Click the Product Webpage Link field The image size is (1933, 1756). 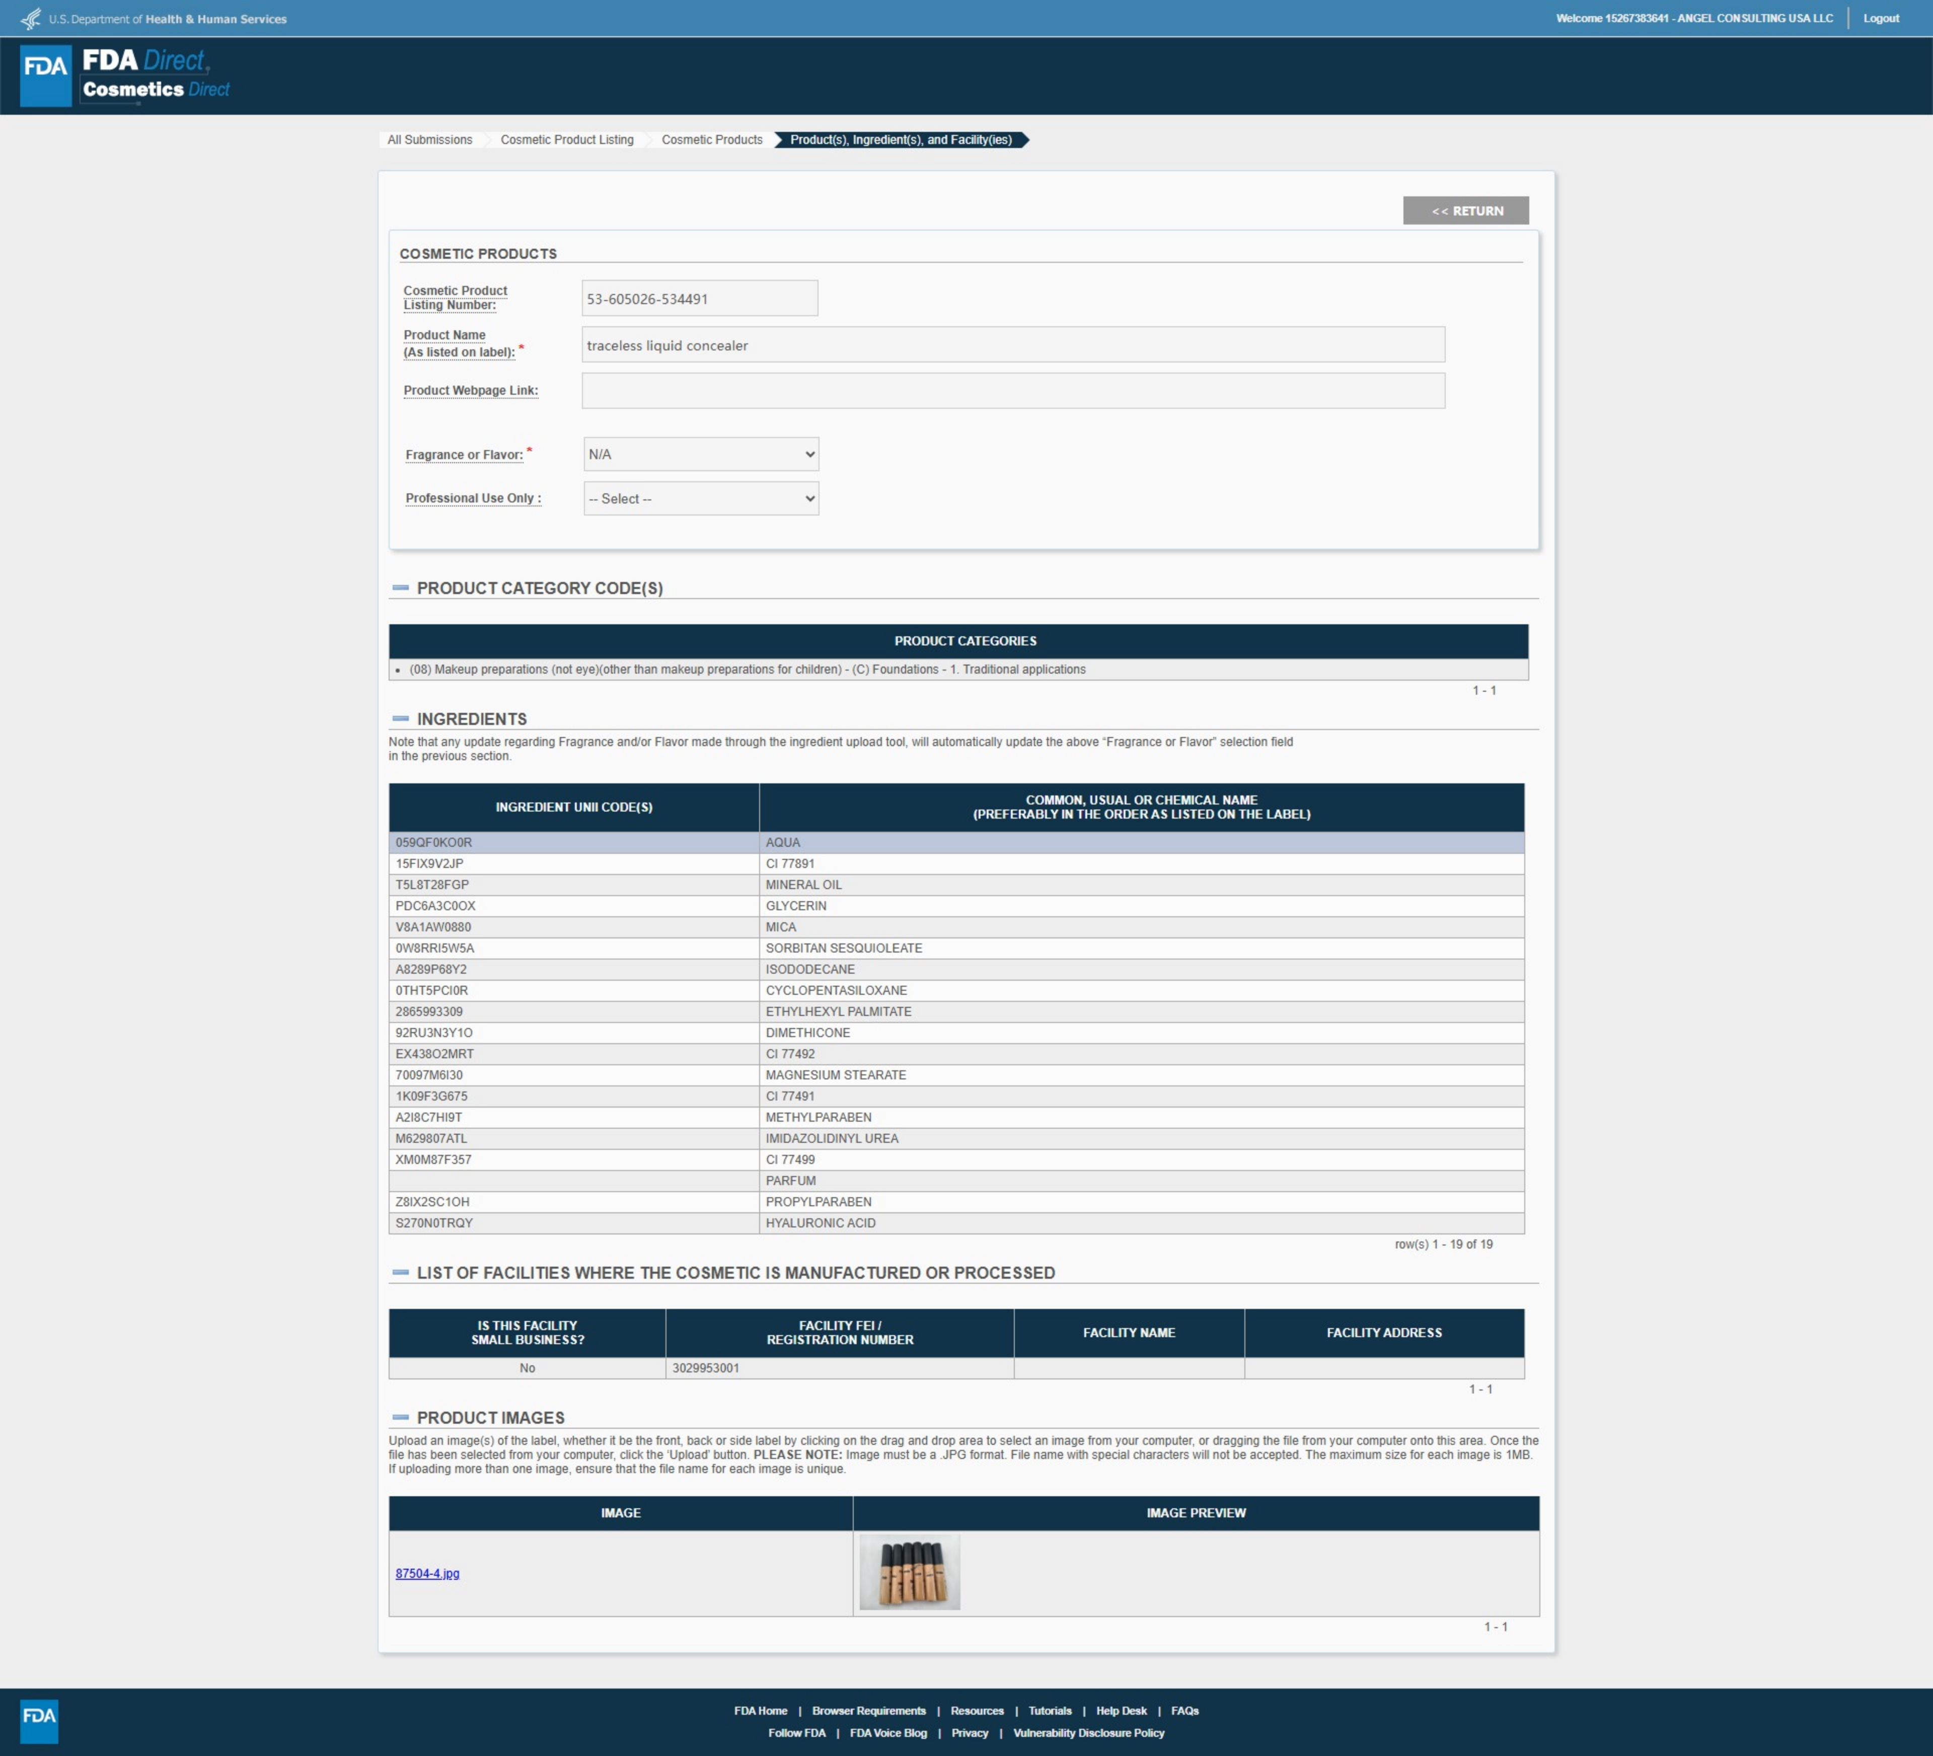(x=1012, y=390)
